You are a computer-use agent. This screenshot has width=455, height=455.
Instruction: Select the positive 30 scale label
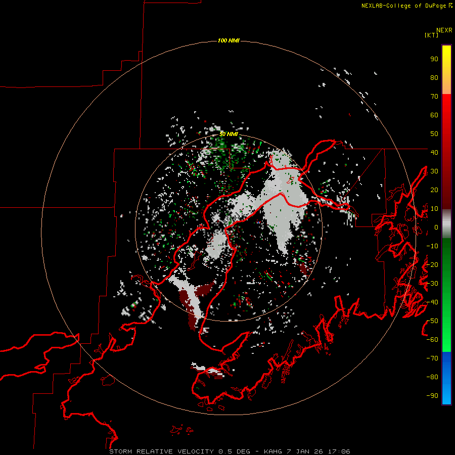[x=434, y=171]
